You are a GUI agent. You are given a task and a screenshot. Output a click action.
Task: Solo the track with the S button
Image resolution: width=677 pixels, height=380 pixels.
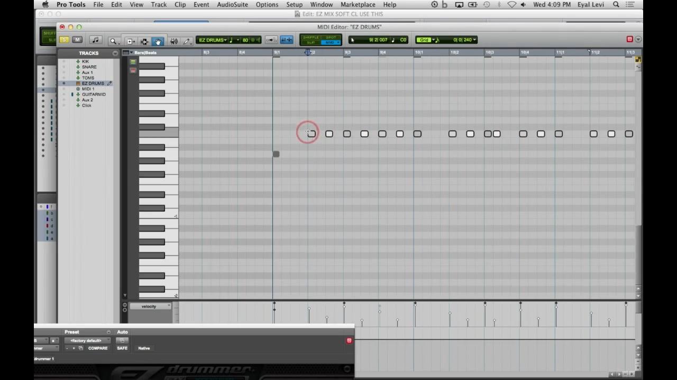click(64, 40)
